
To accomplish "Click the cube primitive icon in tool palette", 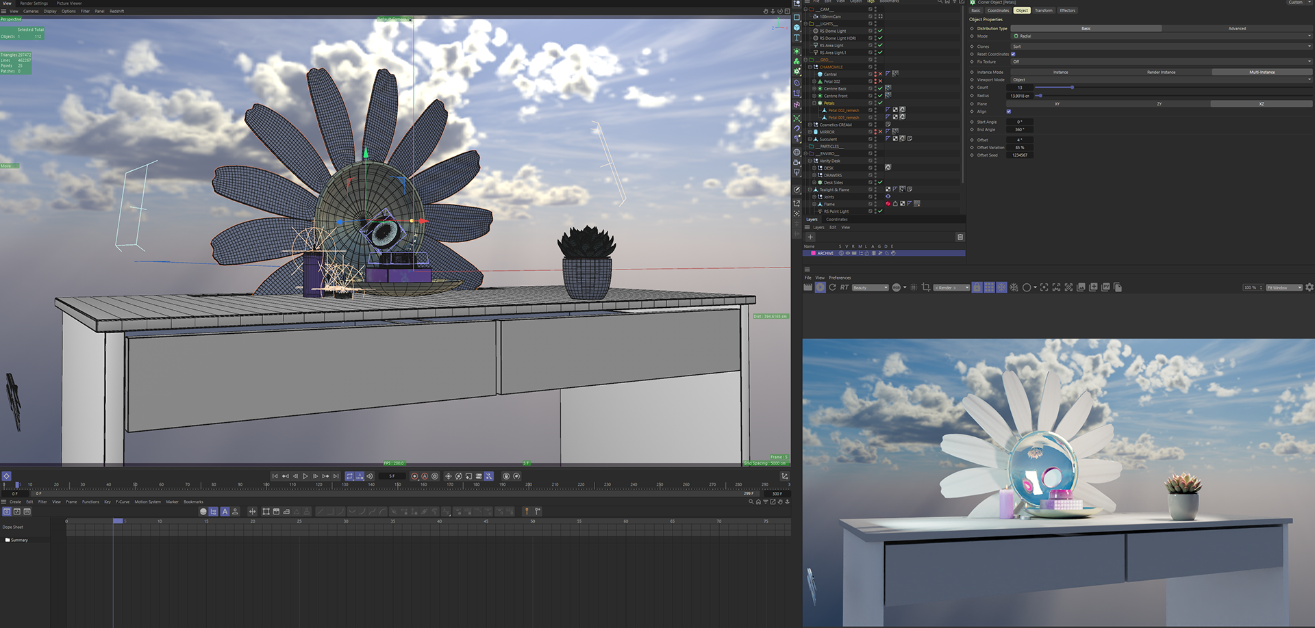I will point(797,27).
